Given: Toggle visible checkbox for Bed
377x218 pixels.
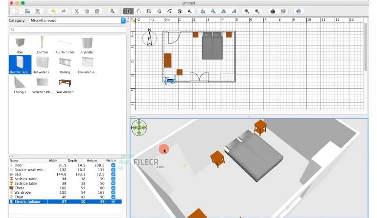Looking at the screenshot, I should [113, 174].
